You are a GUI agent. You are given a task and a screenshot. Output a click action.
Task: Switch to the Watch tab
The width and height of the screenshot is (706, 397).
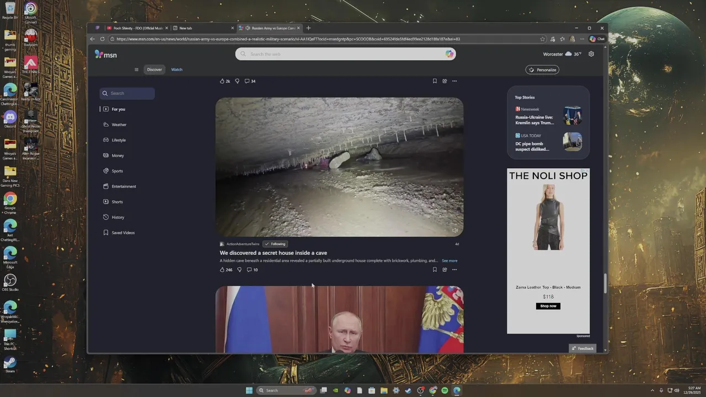(x=176, y=69)
